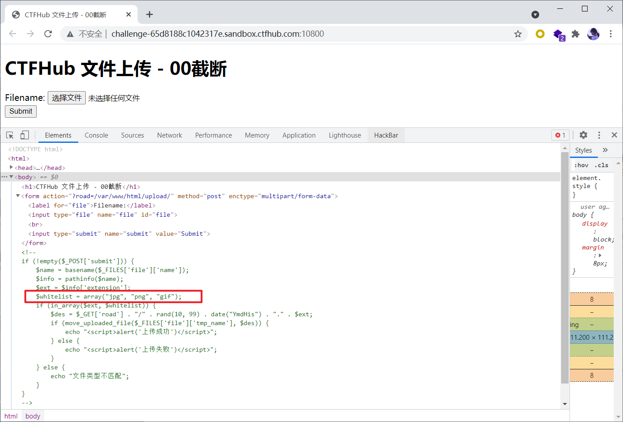Click the move_uploaded_file code line

coord(160,323)
